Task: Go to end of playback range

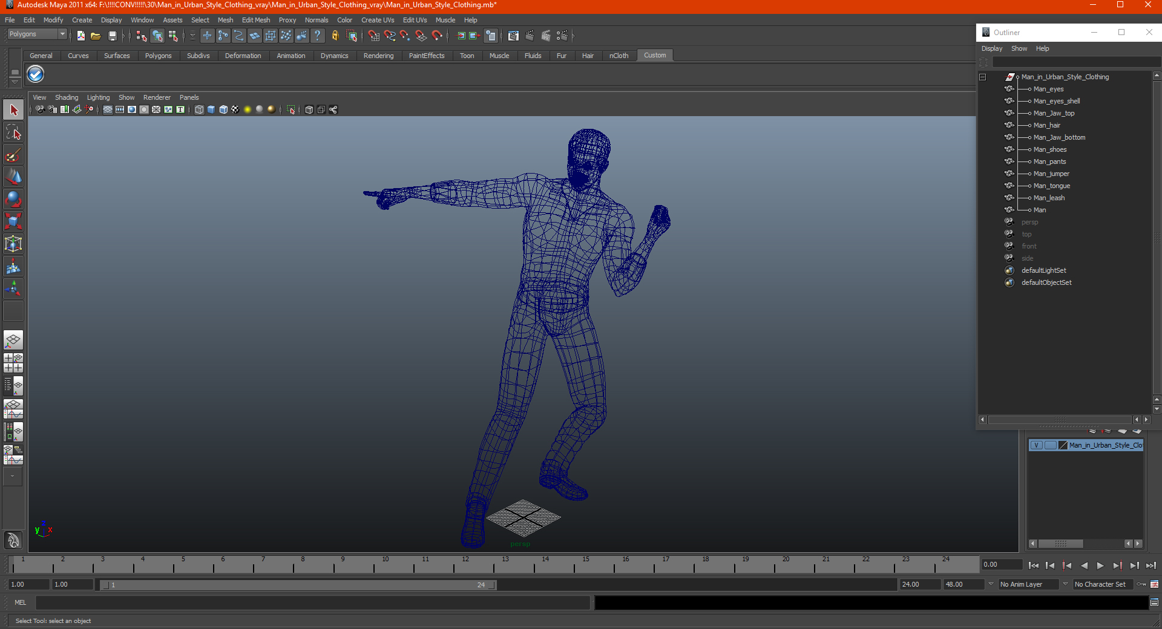Action: click(1151, 565)
